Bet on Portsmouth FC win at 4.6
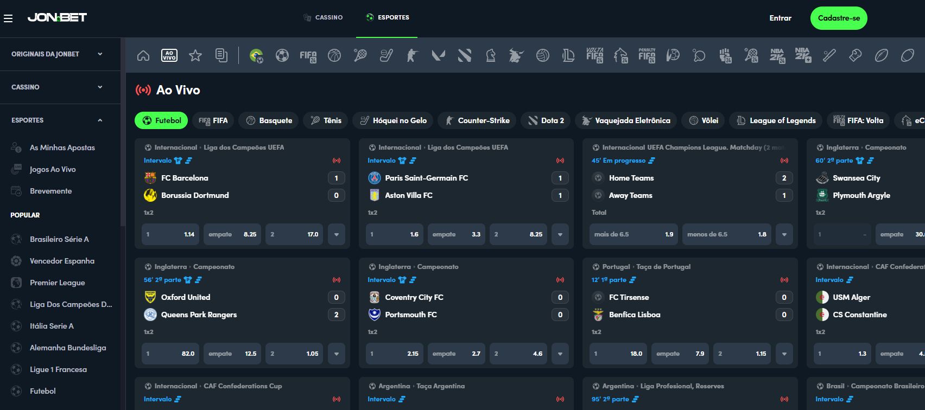This screenshot has height=410, width=925. tap(518, 354)
